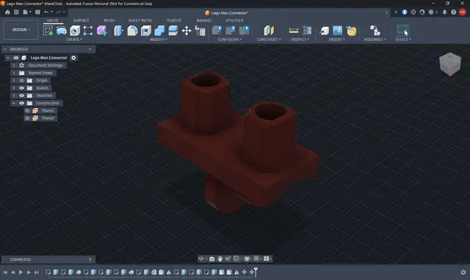
Task: Select the Measure ruler tool
Action: [x=294, y=31]
